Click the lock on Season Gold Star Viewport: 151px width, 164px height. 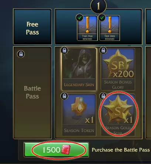[103, 96]
